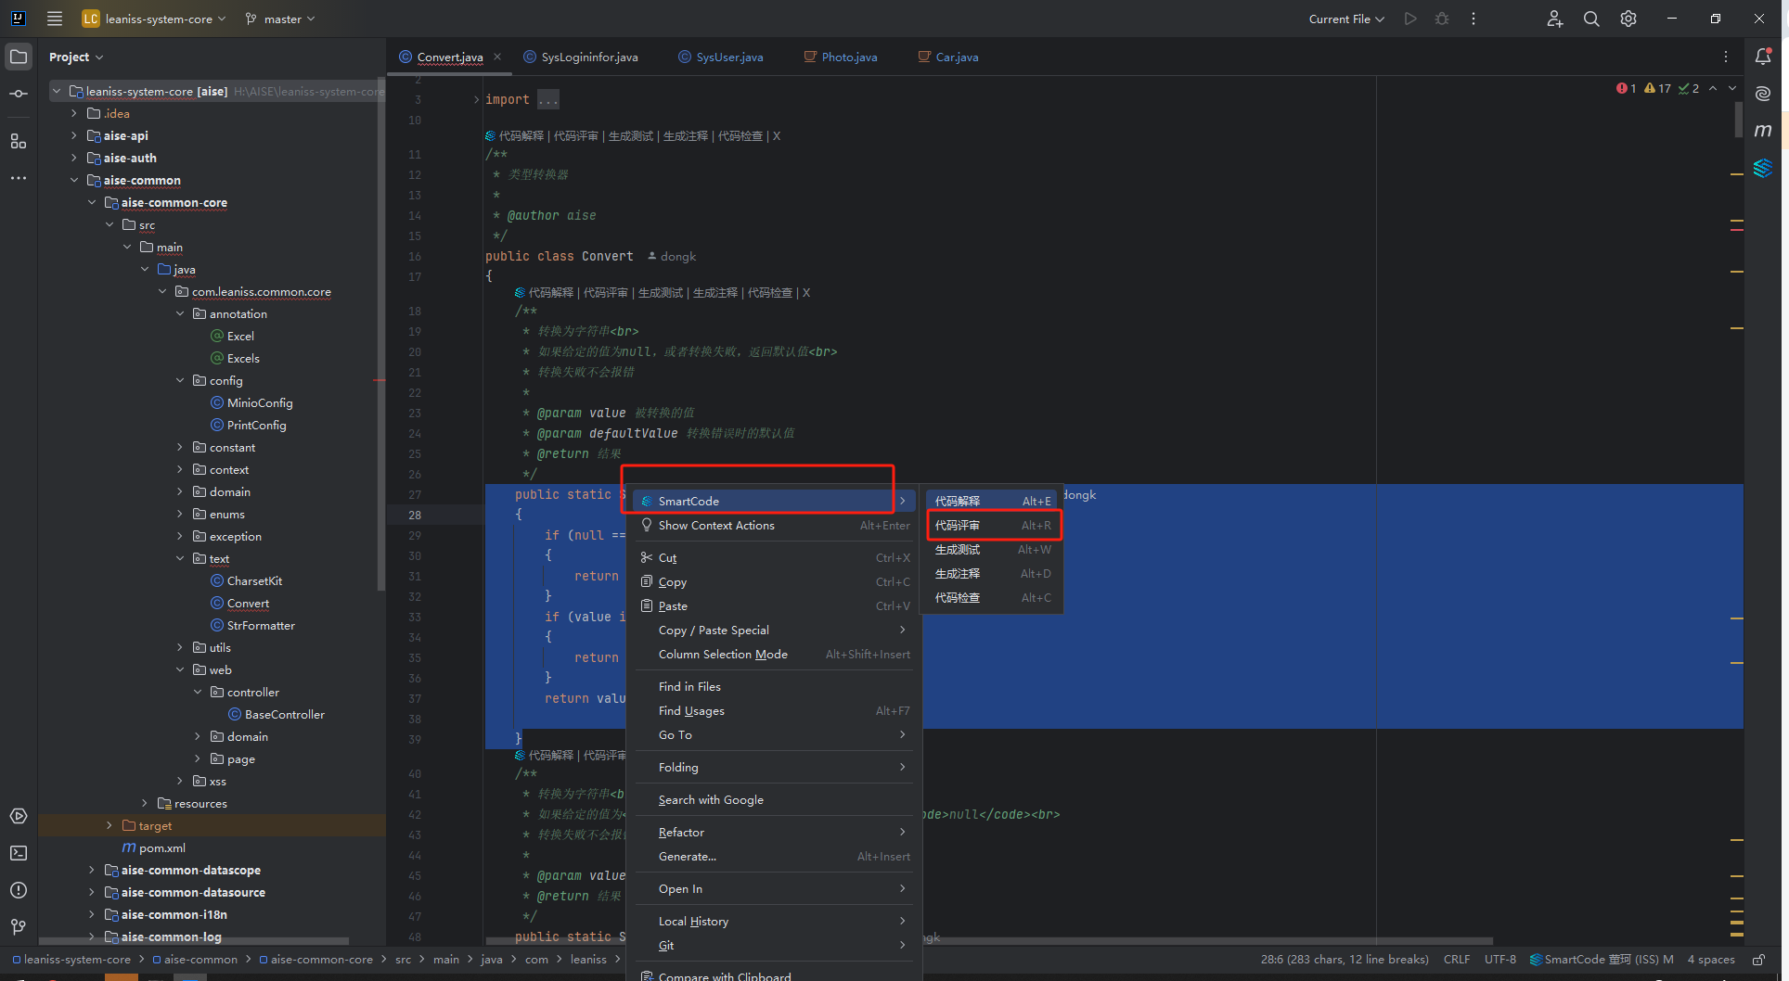
Task: Select Search with Google menu item
Action: point(775,799)
